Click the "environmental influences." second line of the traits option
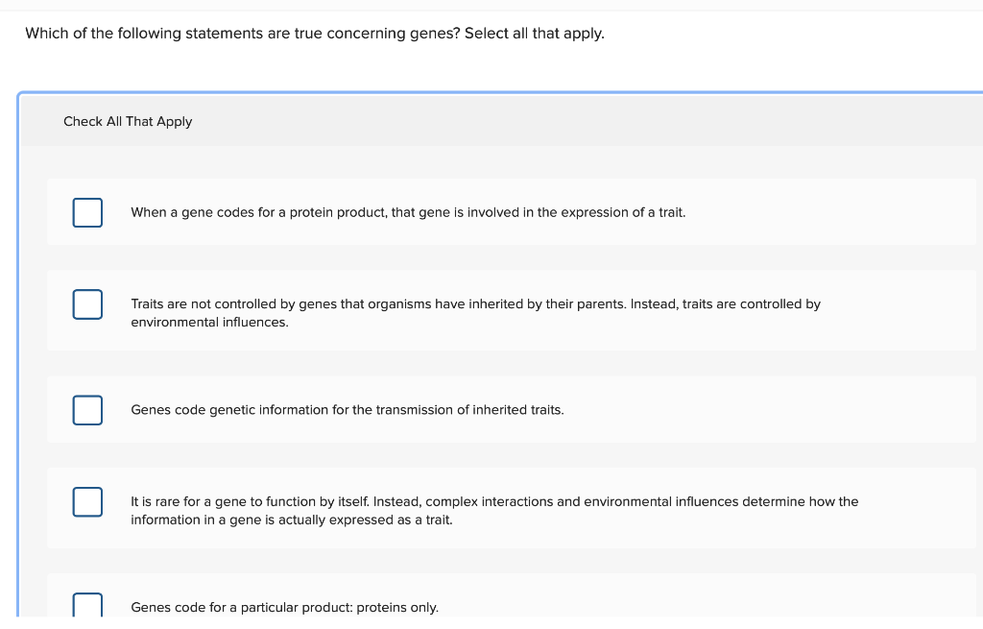 (209, 323)
